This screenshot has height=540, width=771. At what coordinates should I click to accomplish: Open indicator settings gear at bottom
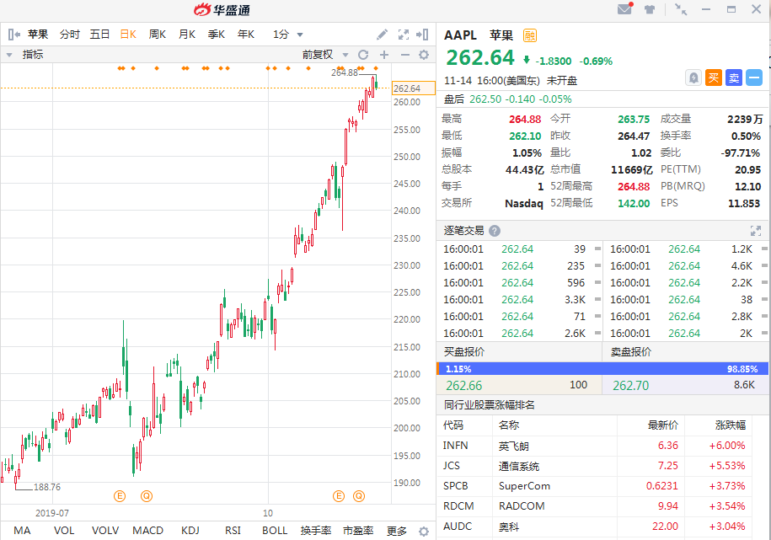(423, 531)
